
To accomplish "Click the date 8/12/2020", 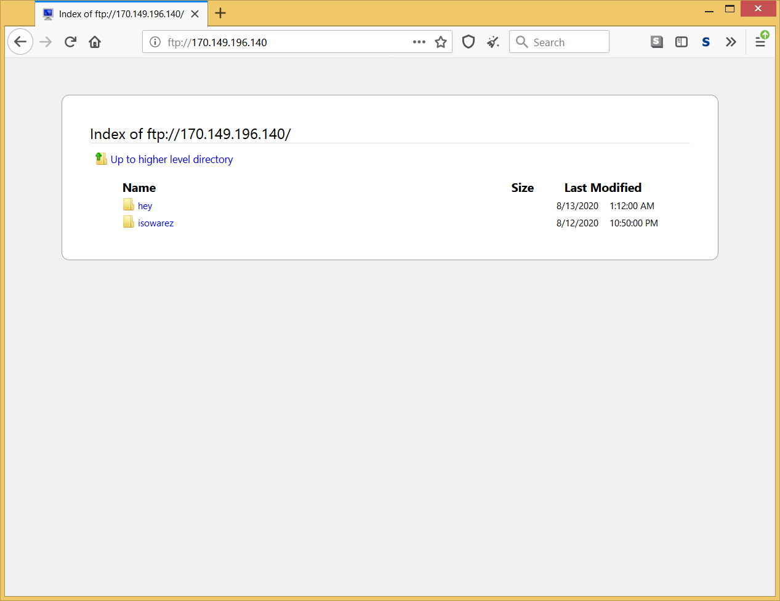I will click(x=577, y=223).
